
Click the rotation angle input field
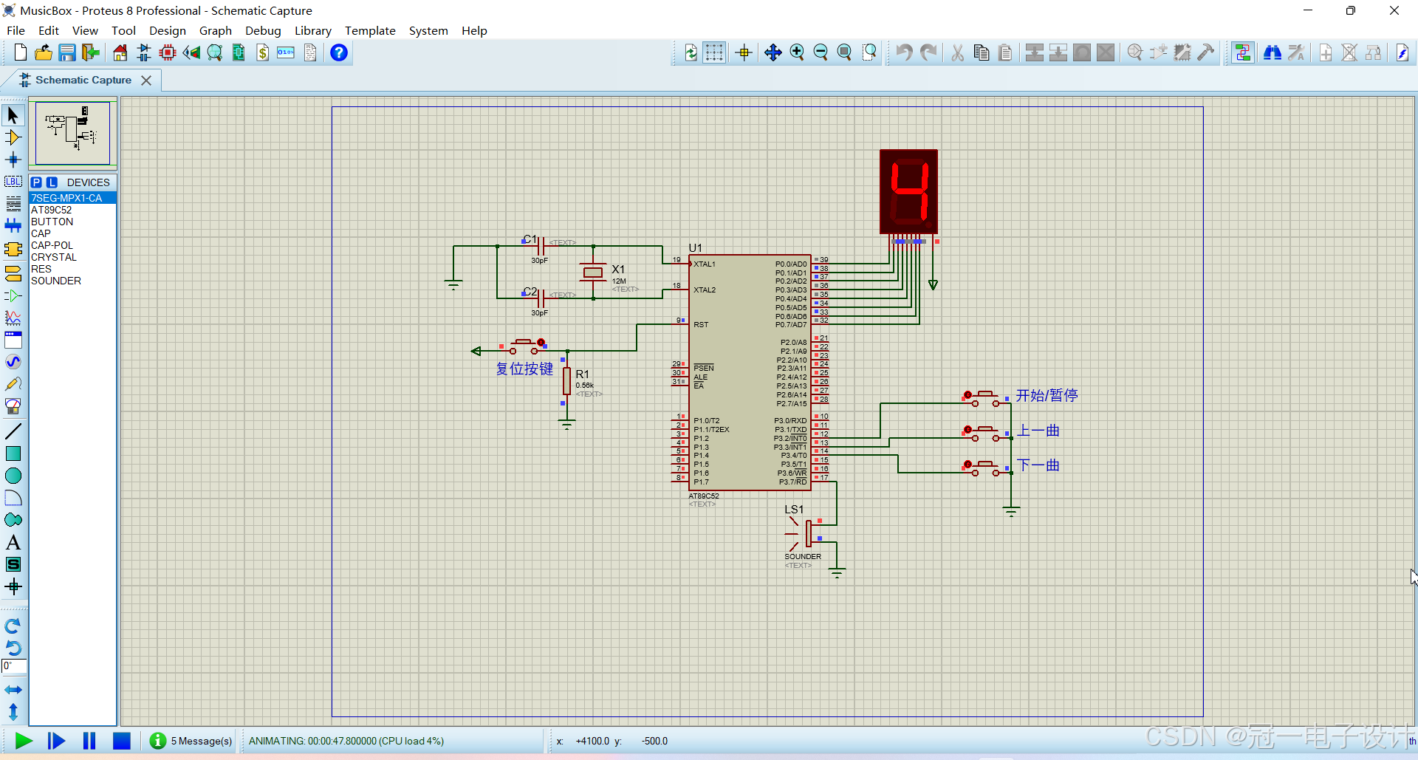[x=14, y=666]
